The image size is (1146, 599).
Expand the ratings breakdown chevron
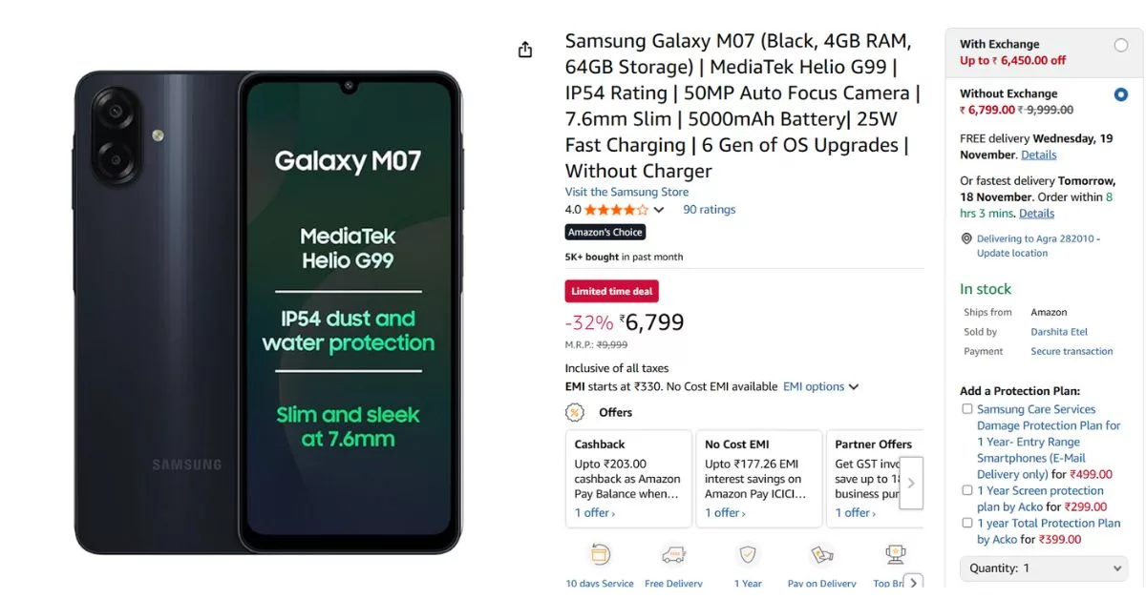(x=660, y=209)
